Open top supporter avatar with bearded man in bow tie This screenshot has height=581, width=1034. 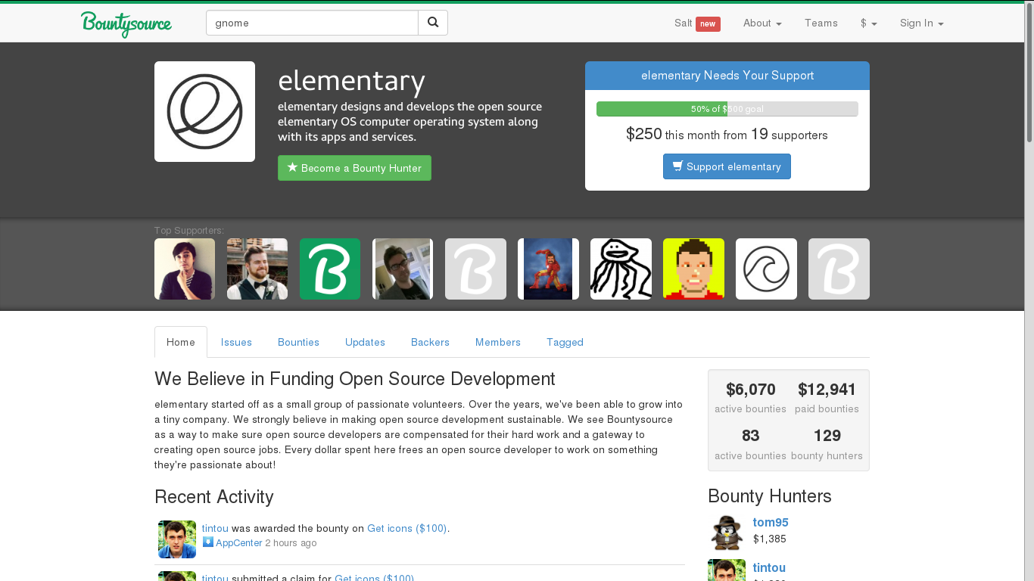point(257,269)
